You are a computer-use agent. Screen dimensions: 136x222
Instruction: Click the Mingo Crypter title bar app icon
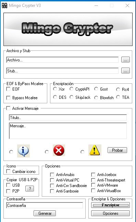click(x=4, y=5)
